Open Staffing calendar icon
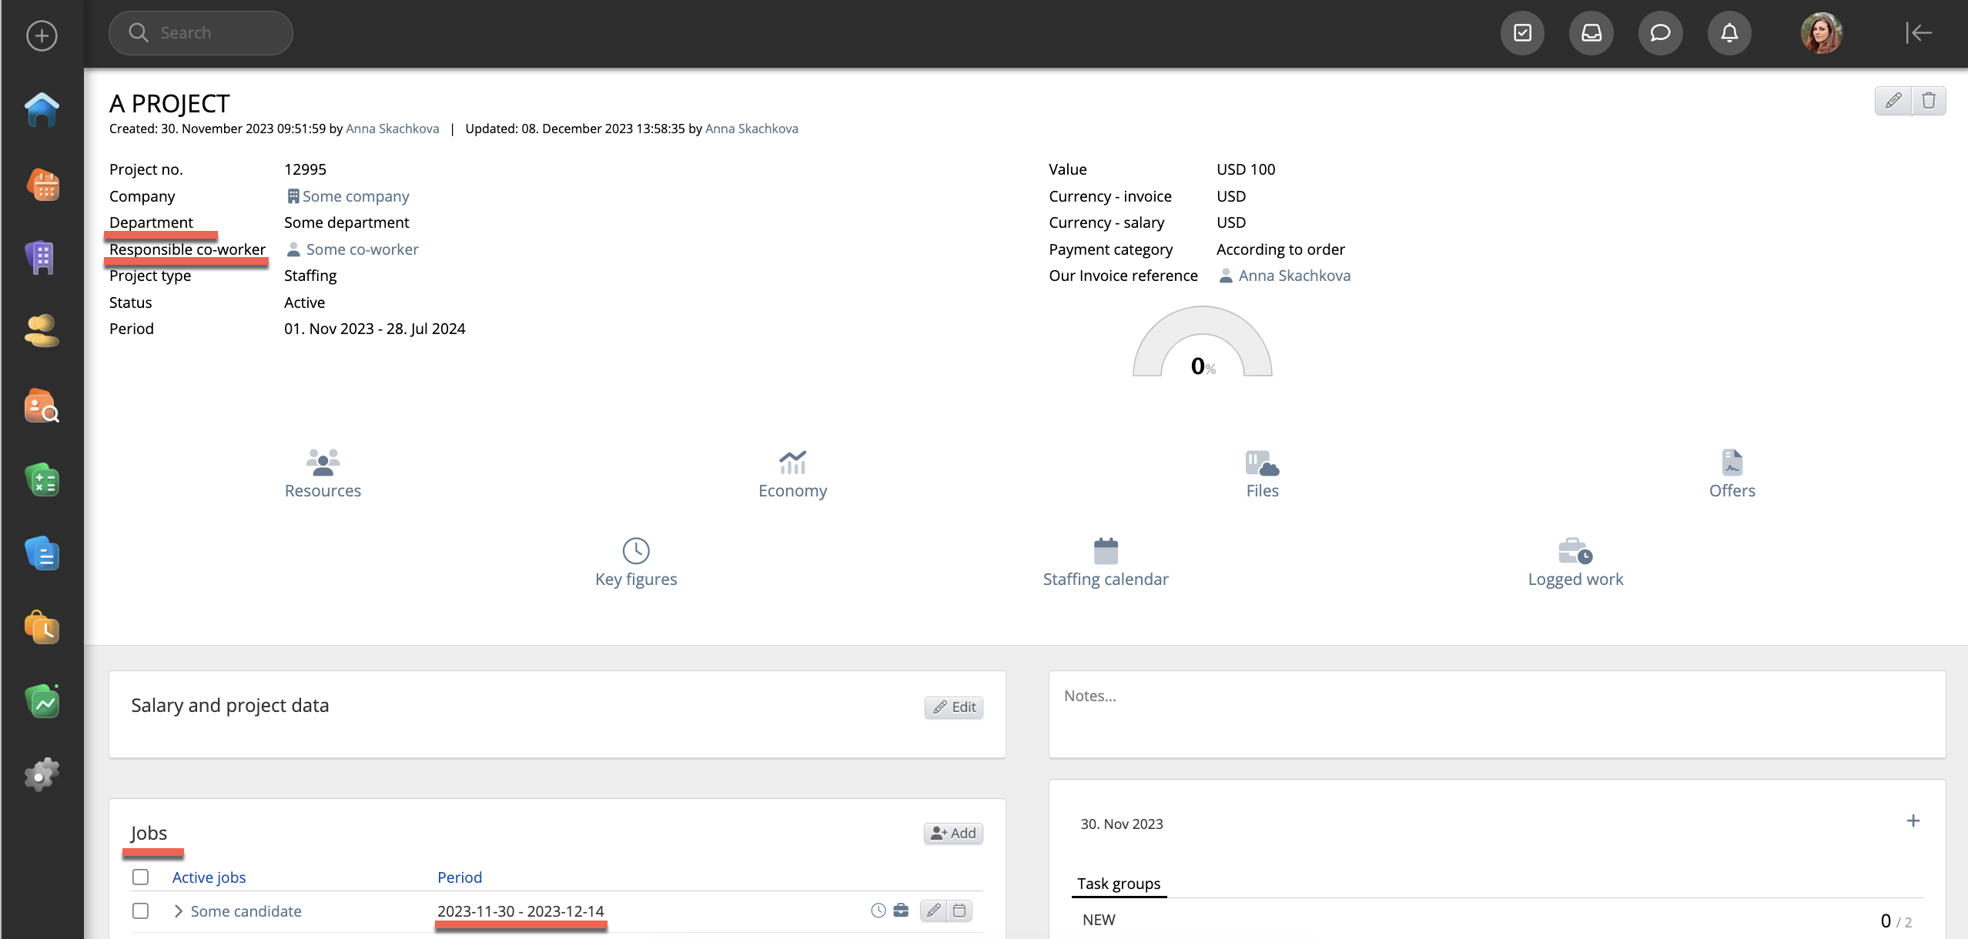 [x=1105, y=551]
